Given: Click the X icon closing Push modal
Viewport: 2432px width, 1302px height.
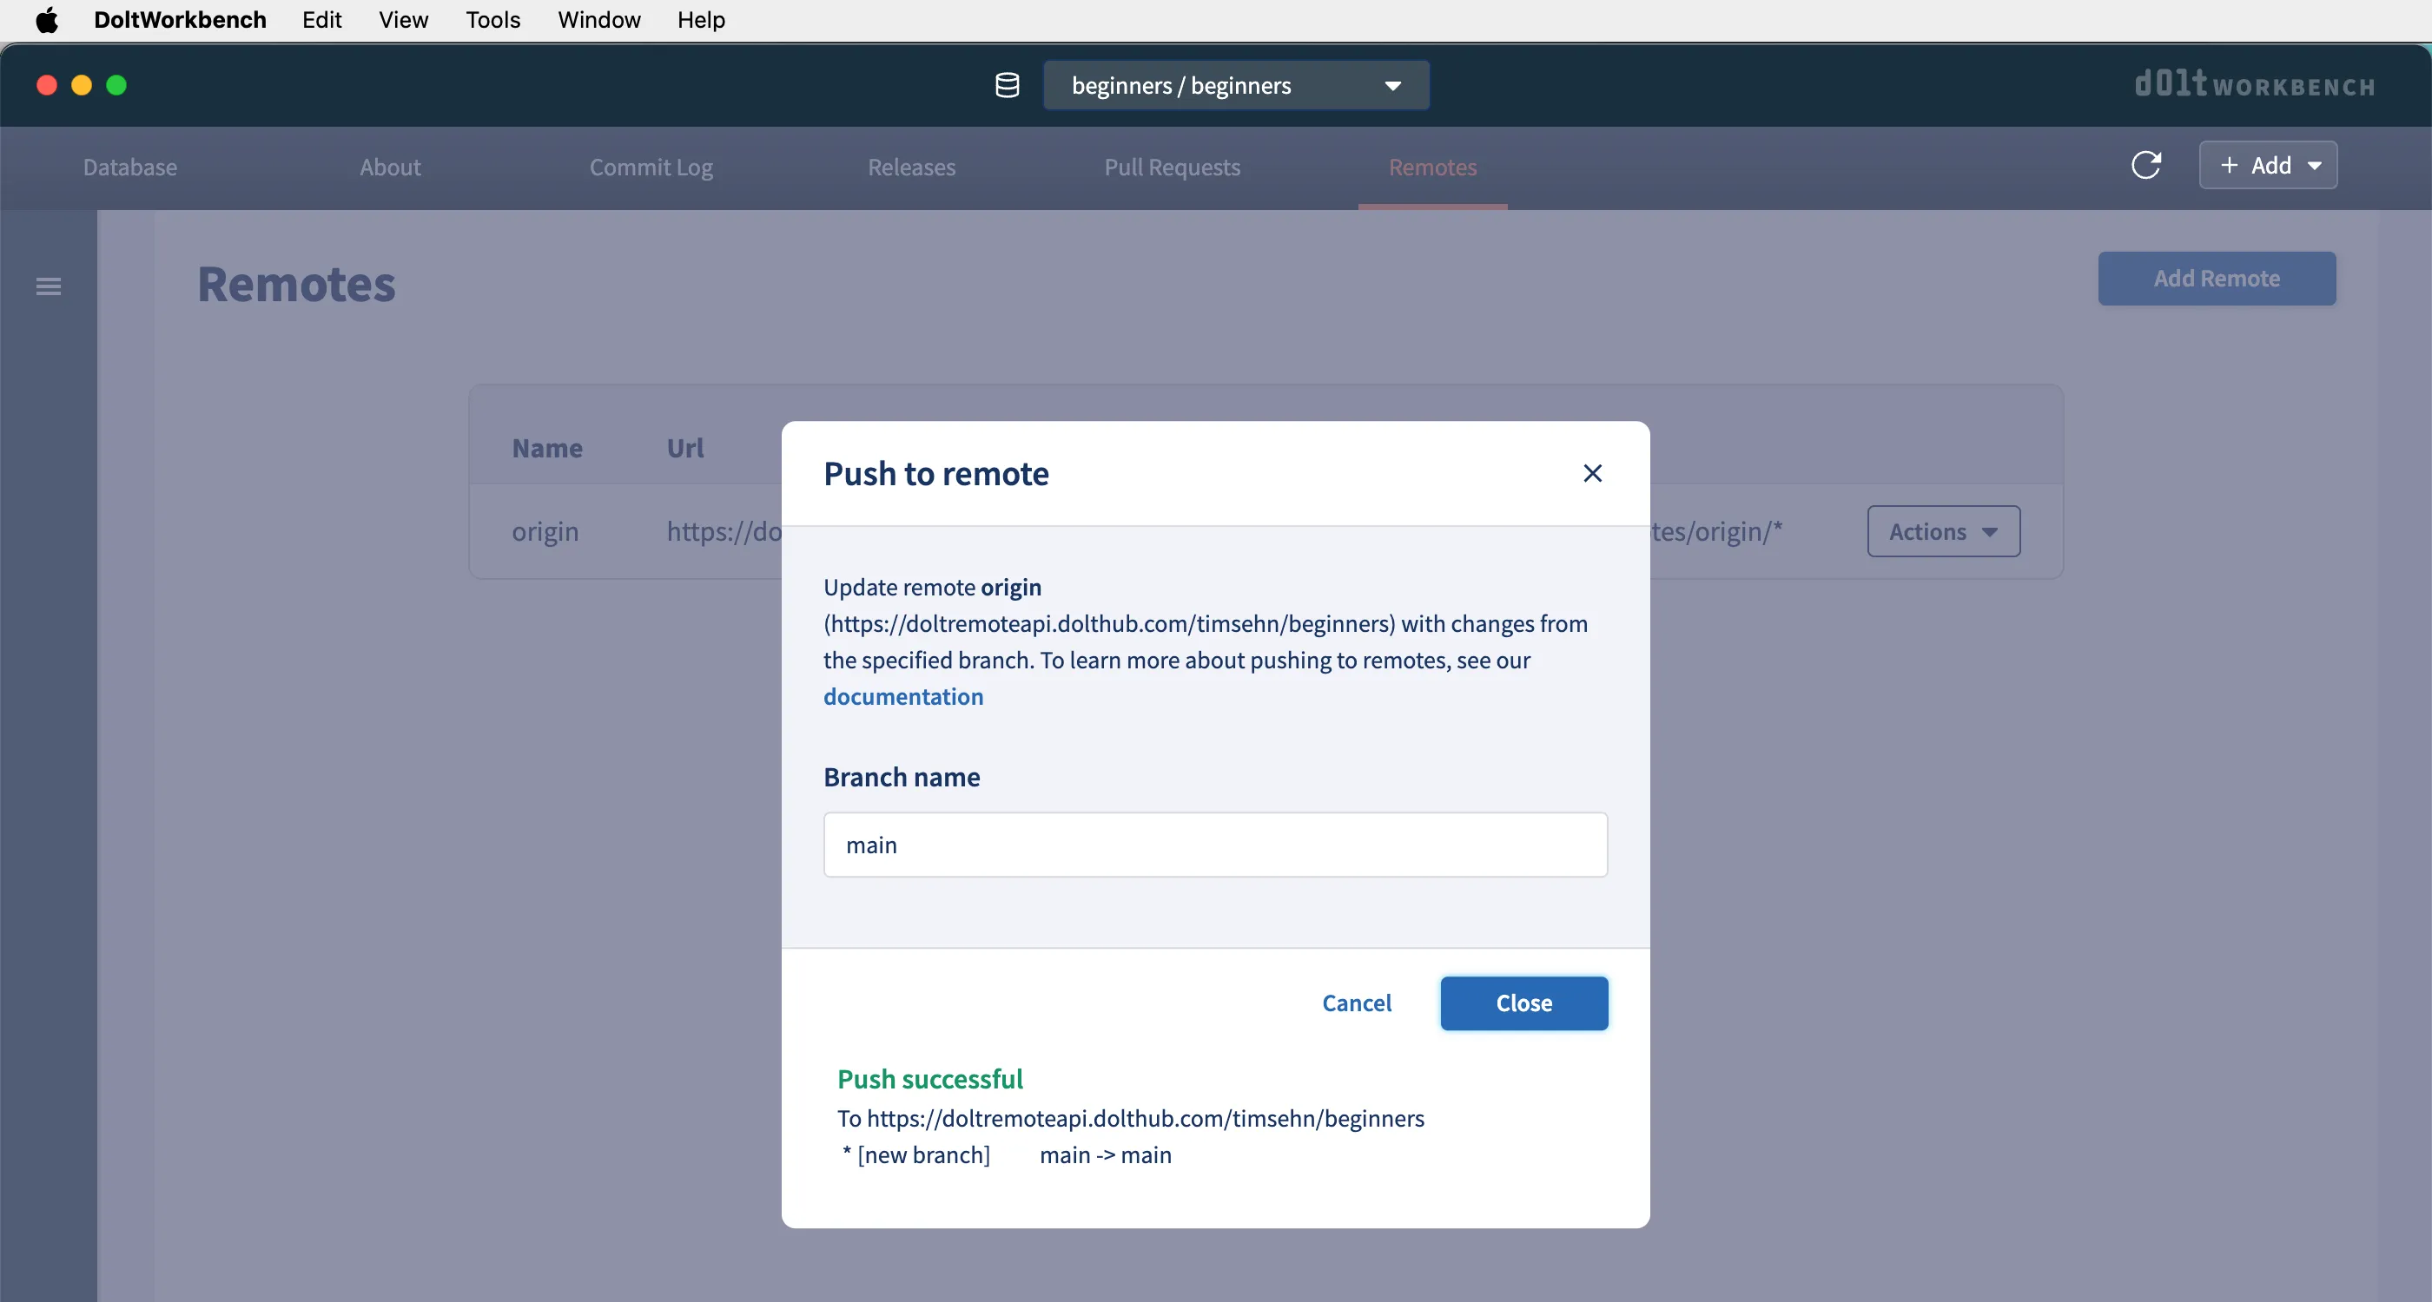Looking at the screenshot, I should [x=1592, y=473].
